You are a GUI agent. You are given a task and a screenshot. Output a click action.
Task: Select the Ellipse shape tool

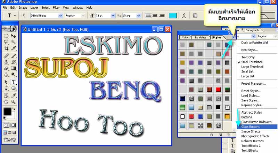click(x=13, y=88)
